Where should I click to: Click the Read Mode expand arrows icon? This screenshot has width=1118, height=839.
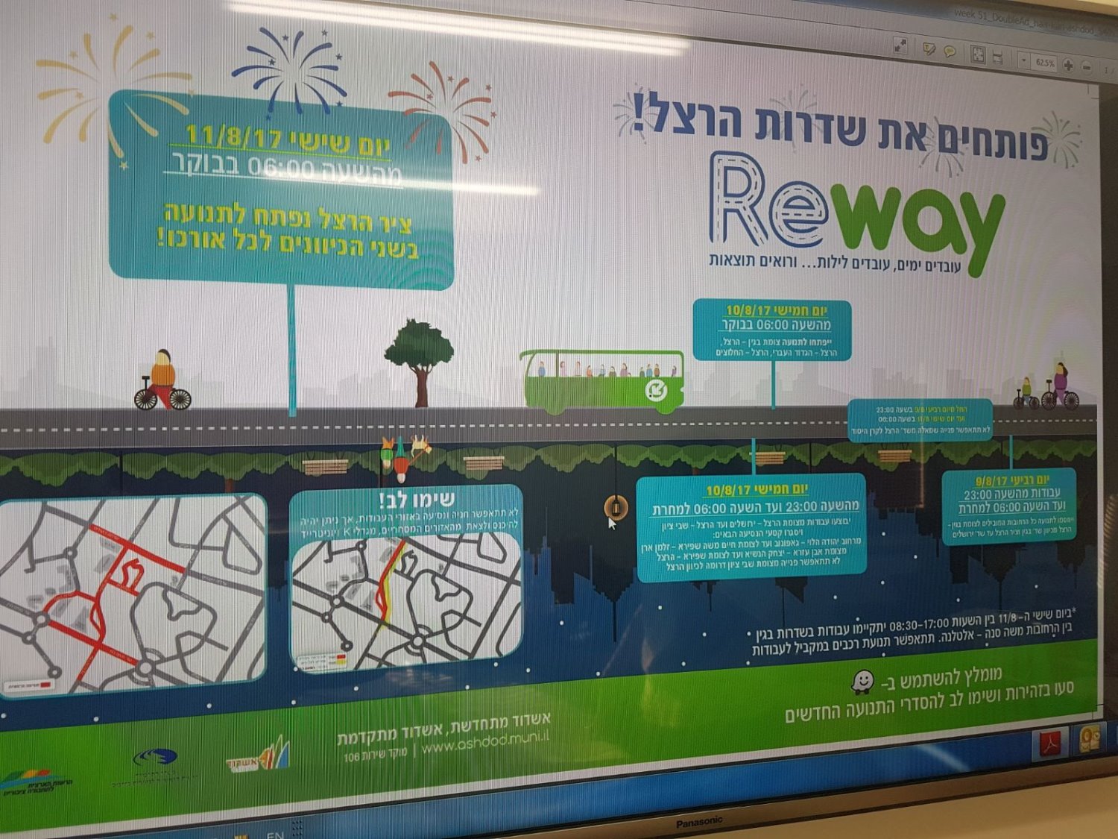coord(900,45)
